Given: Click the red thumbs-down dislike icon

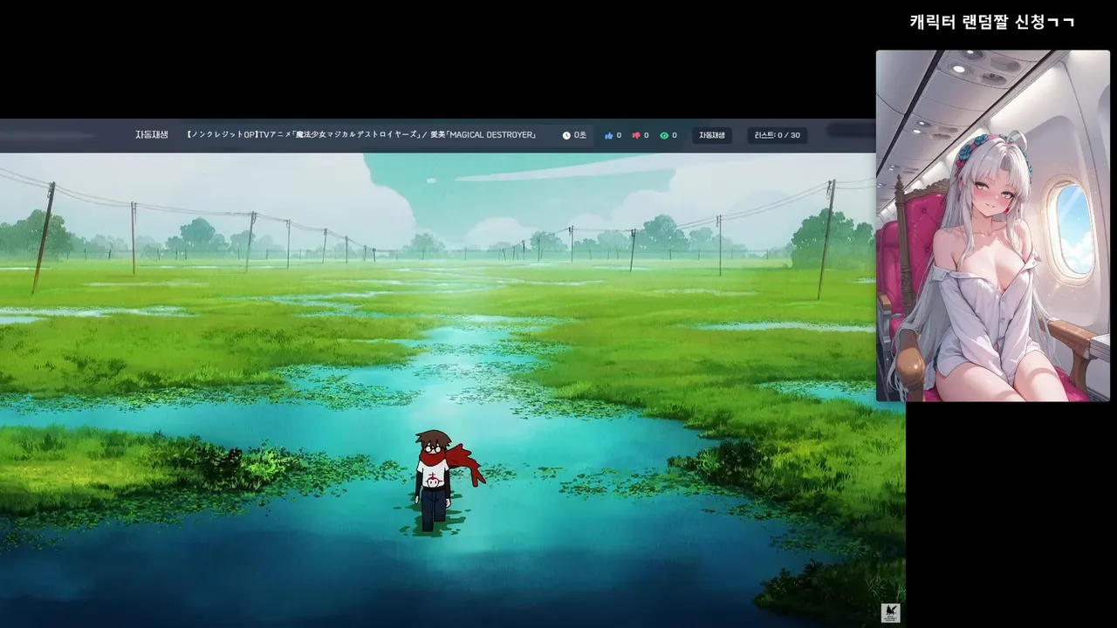Looking at the screenshot, I should (x=636, y=136).
